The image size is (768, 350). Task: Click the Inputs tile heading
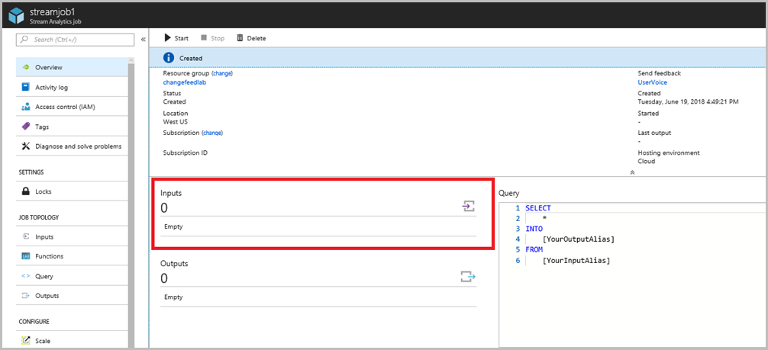point(171,194)
